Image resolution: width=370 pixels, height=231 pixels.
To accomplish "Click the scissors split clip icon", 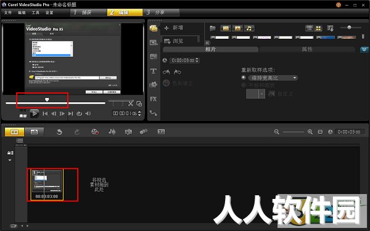I will [131, 103].
